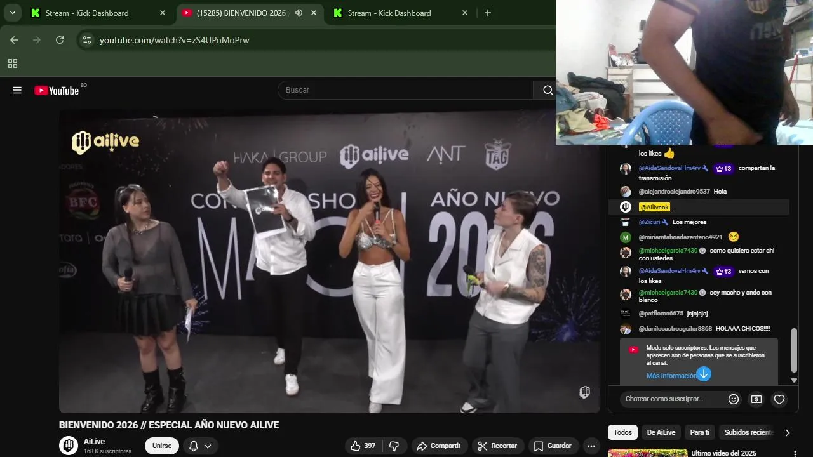Open YouTube hamburger guide menu
The height and width of the screenshot is (457, 813).
point(17,90)
